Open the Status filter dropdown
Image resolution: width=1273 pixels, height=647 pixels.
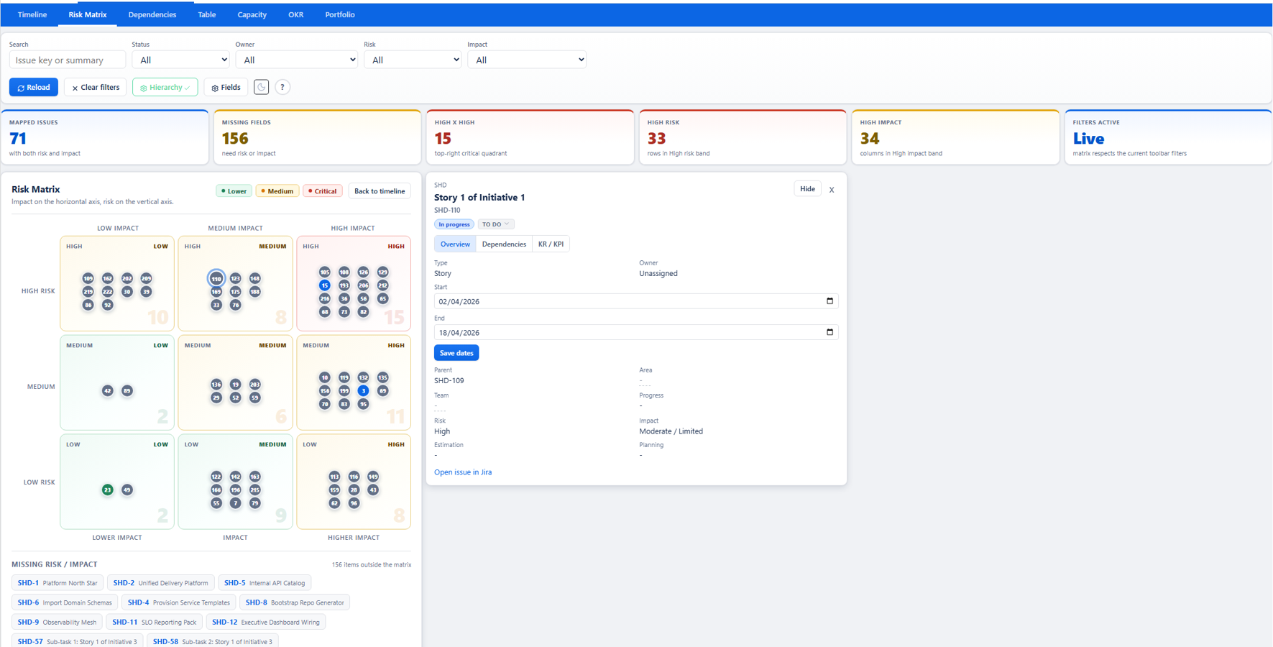pyautogui.click(x=180, y=59)
